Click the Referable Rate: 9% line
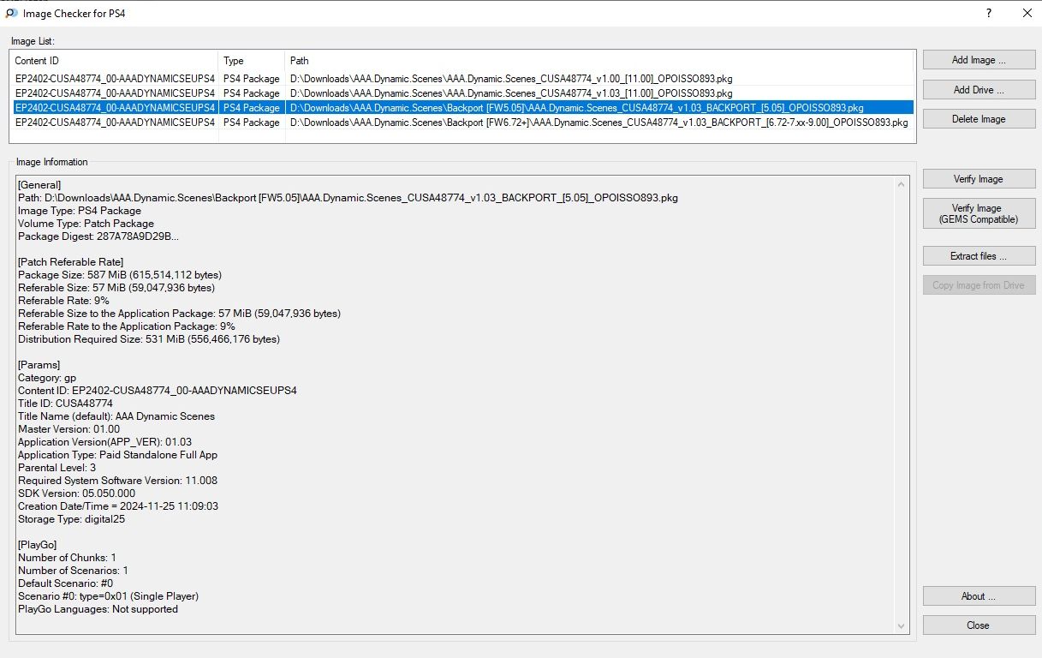Viewport: 1042px width, 658px height. 63,301
